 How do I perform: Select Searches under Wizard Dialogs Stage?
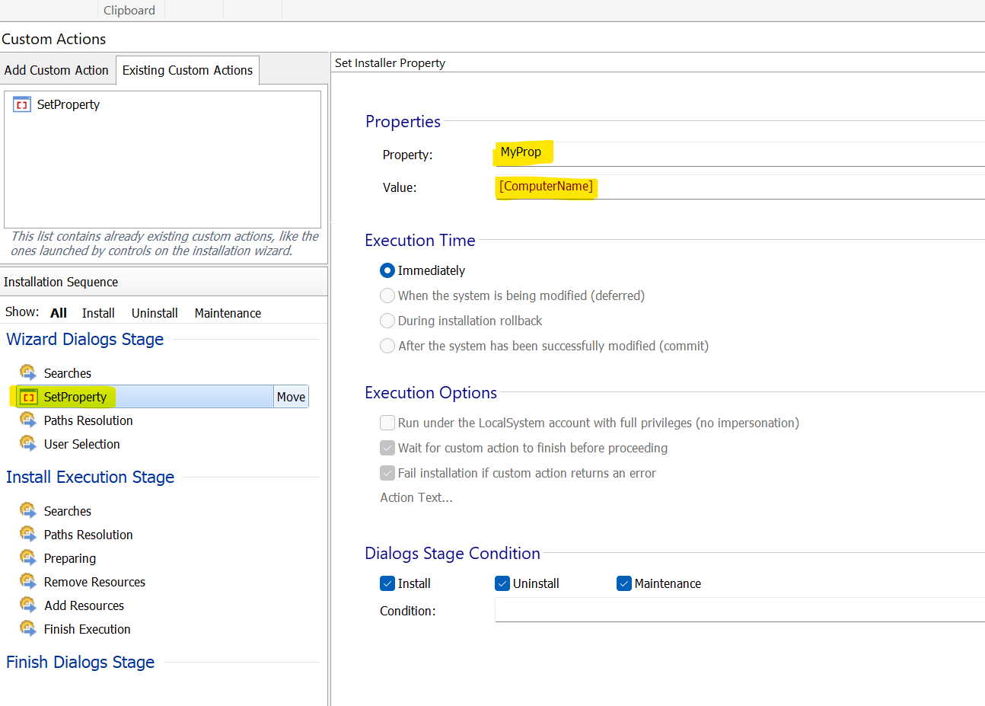(x=68, y=373)
